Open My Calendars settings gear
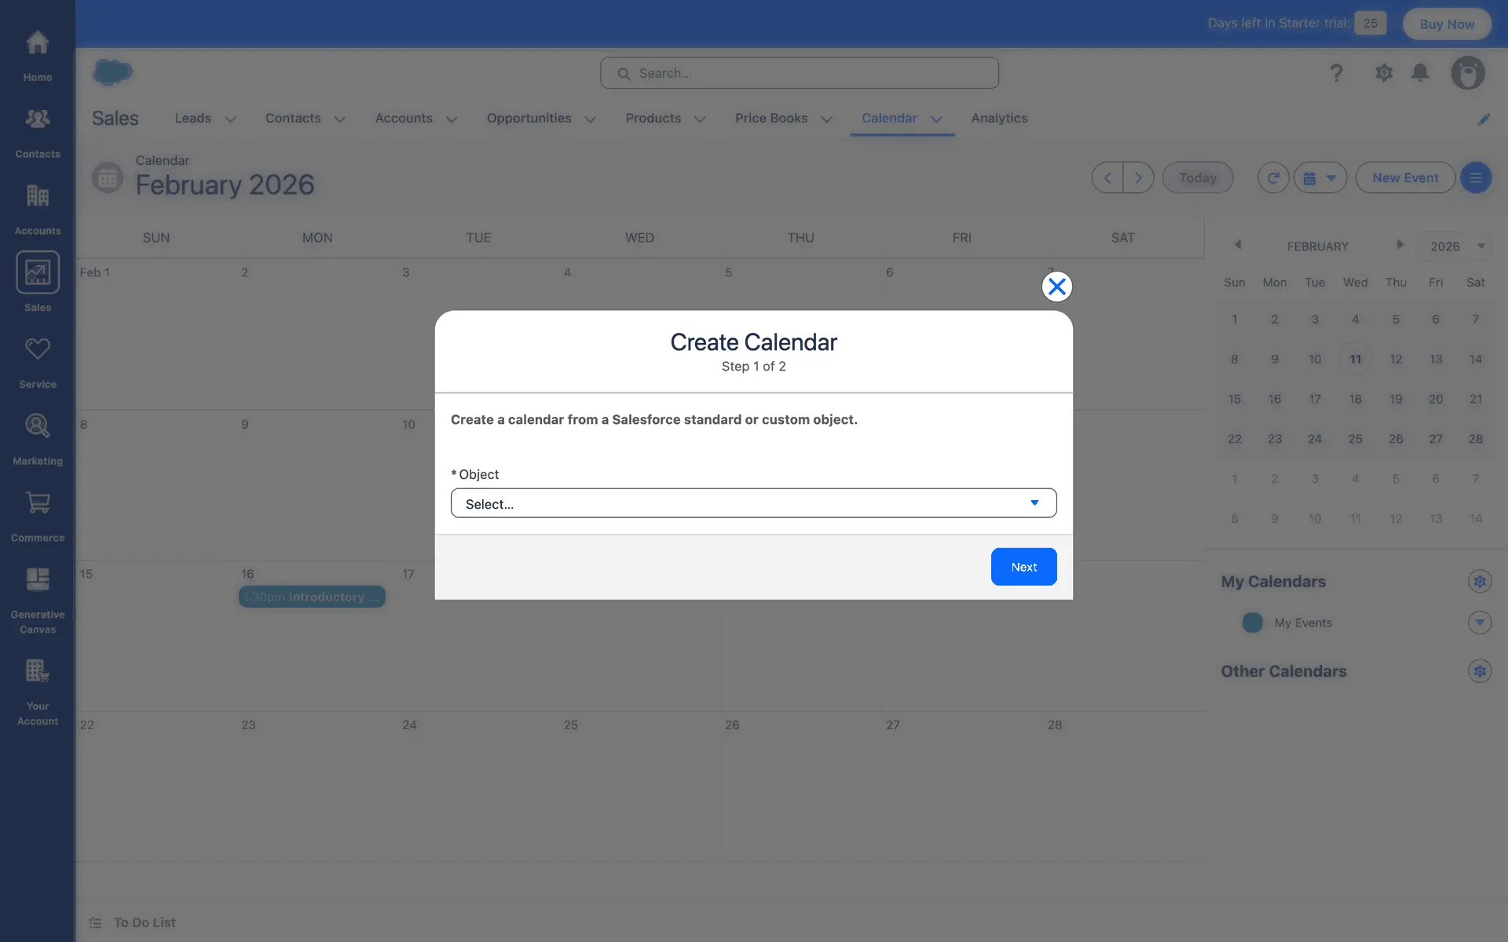Viewport: 1508px width, 942px height. pyautogui.click(x=1479, y=582)
